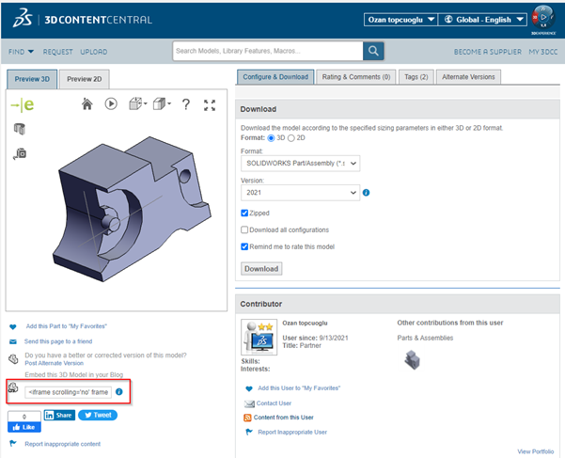Click the Tweet button
The width and height of the screenshot is (565, 458).
[x=97, y=415]
